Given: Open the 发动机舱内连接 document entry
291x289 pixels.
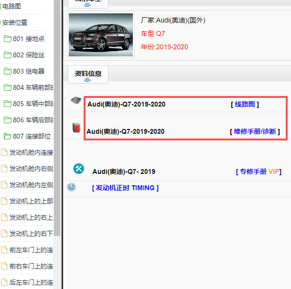Looking at the screenshot, I should [32, 152].
